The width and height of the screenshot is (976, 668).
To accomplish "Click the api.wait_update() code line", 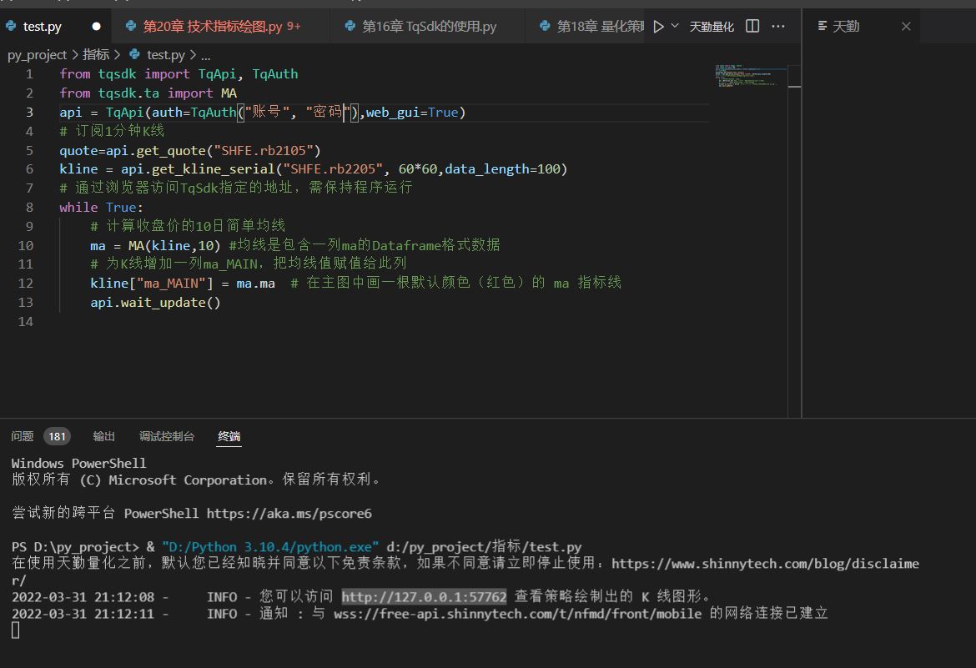I will point(155,303).
